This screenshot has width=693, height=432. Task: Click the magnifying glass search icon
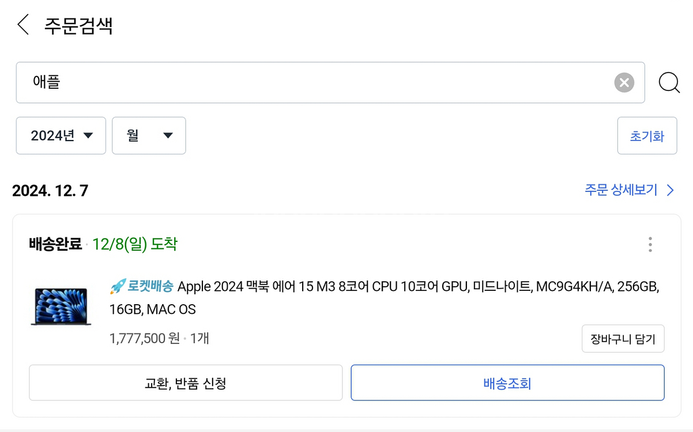669,83
